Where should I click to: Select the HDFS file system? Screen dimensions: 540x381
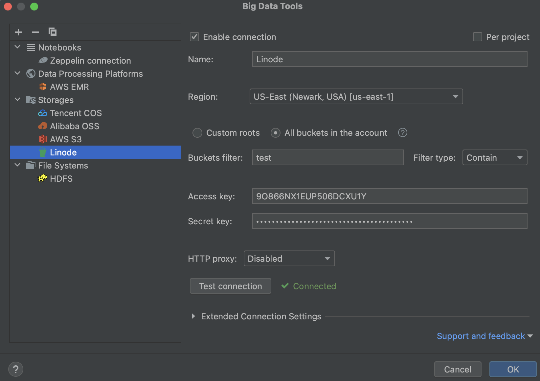pyautogui.click(x=61, y=178)
